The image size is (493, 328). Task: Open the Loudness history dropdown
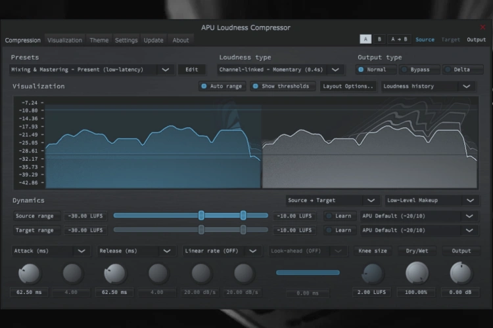click(467, 86)
